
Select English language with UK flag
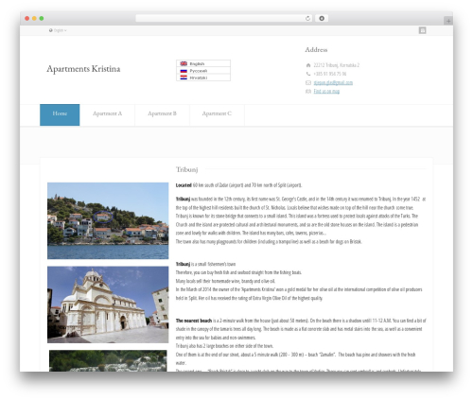203,63
